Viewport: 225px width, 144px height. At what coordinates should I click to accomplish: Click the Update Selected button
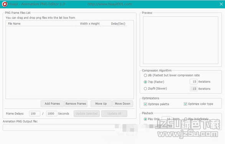click(x=86, y=114)
